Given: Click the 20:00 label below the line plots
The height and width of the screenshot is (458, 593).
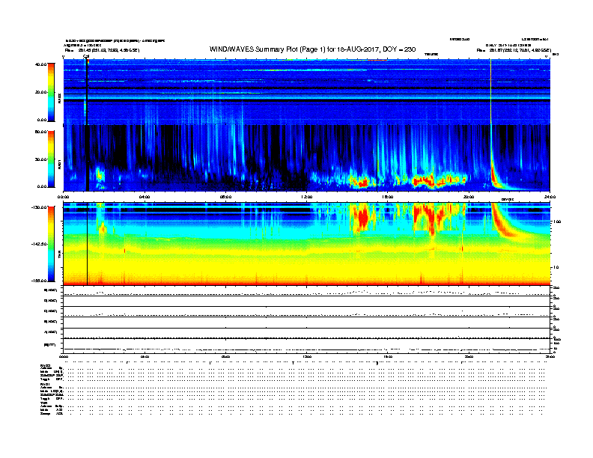Looking at the screenshot, I should [469, 356].
